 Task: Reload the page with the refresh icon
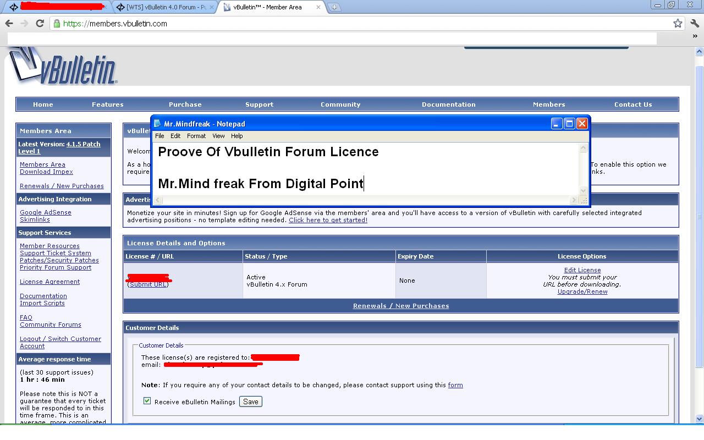pos(40,23)
